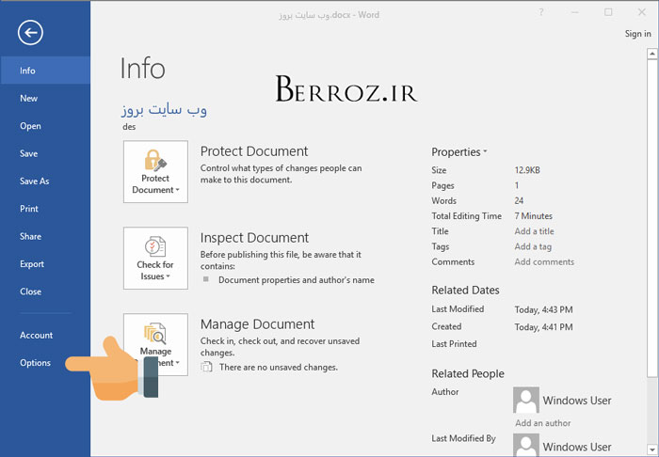Open the Options item in the sidebar
The height and width of the screenshot is (457, 659).
(36, 363)
